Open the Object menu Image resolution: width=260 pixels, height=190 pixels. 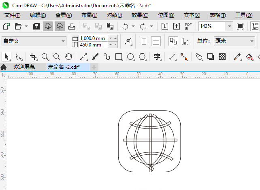tap(115, 15)
